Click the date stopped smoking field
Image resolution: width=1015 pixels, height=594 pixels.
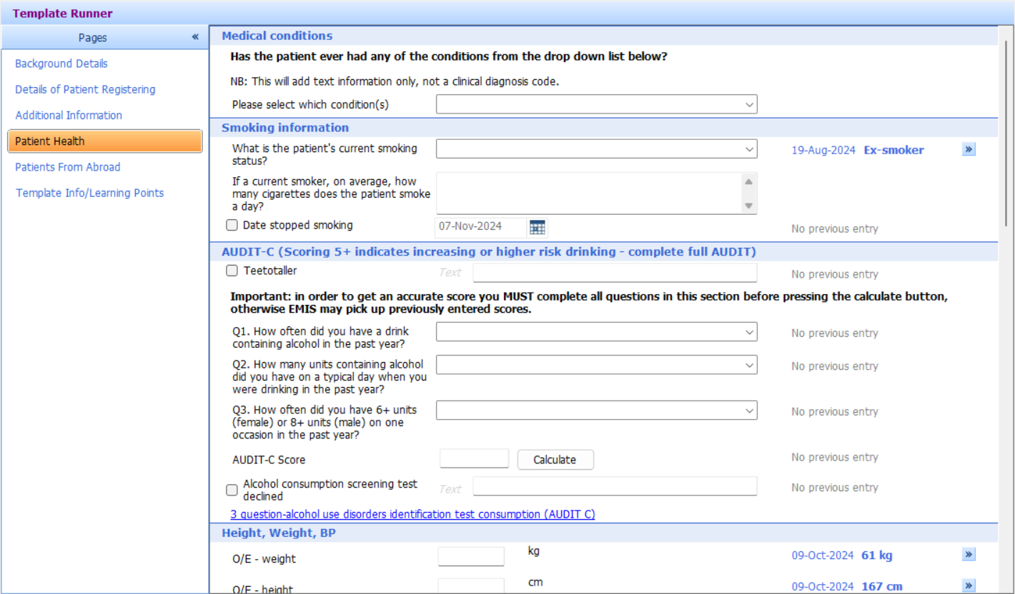(x=480, y=227)
